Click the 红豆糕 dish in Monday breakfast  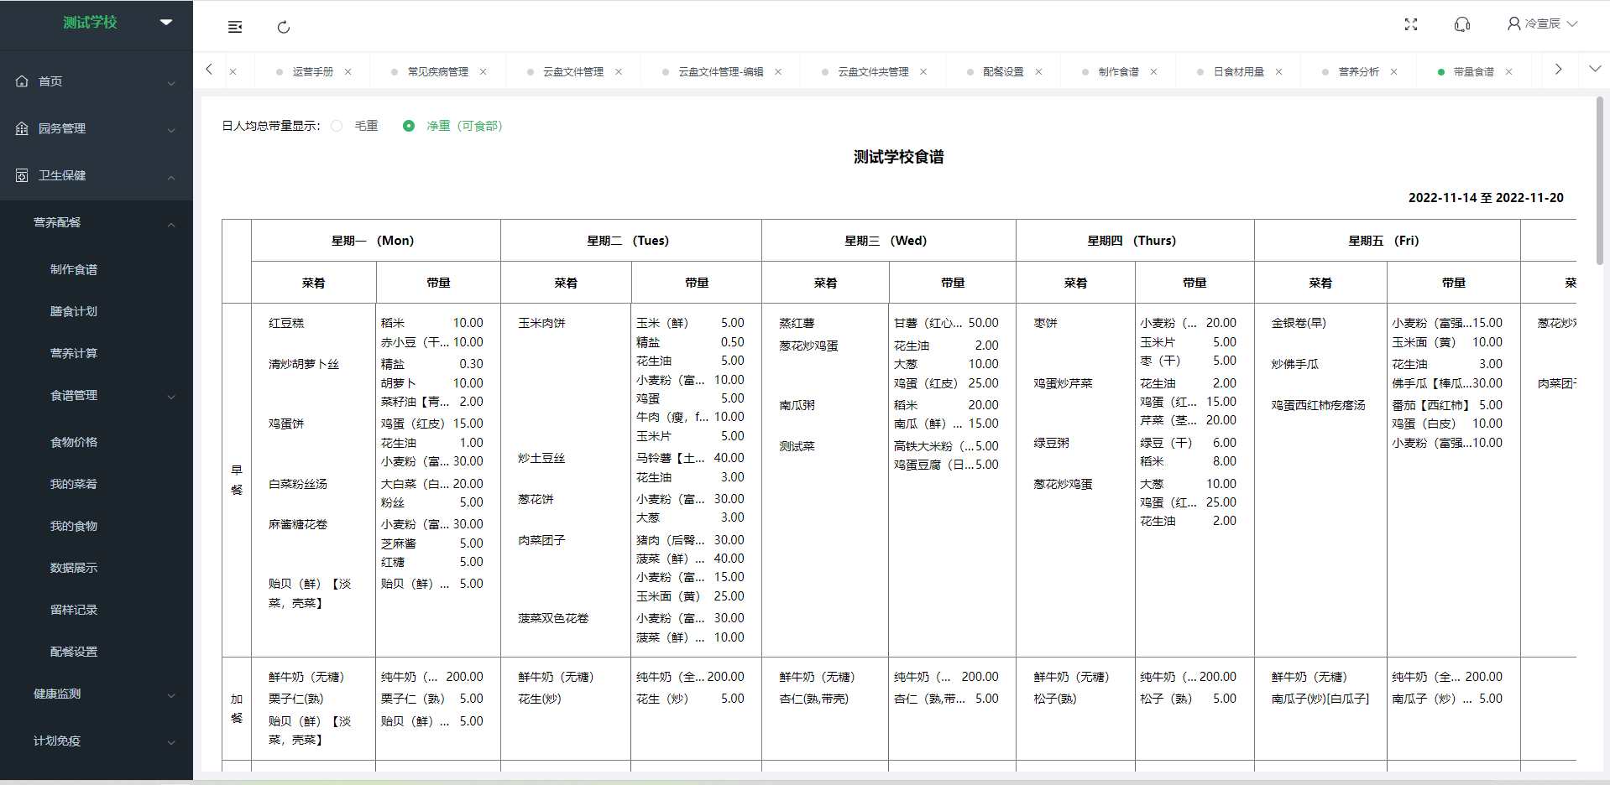[286, 323]
